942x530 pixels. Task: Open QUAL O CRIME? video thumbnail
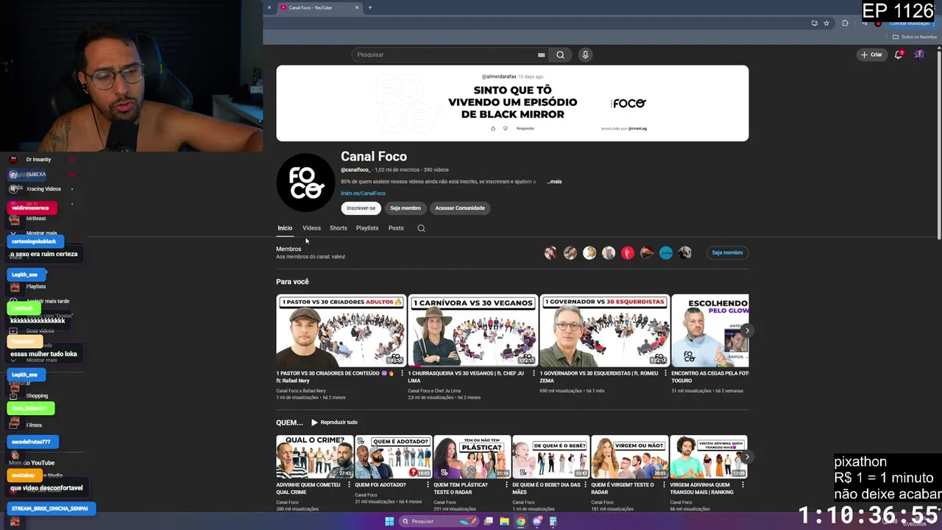314,457
